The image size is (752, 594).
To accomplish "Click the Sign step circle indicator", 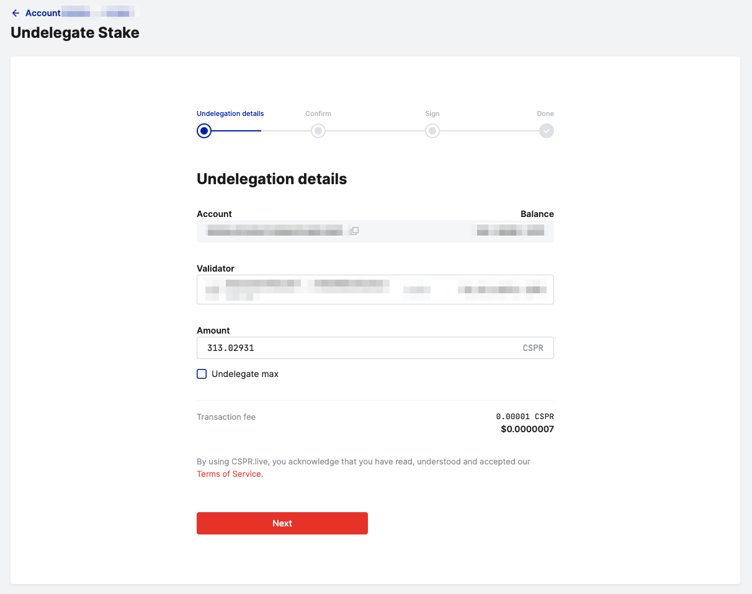I will [x=432, y=131].
